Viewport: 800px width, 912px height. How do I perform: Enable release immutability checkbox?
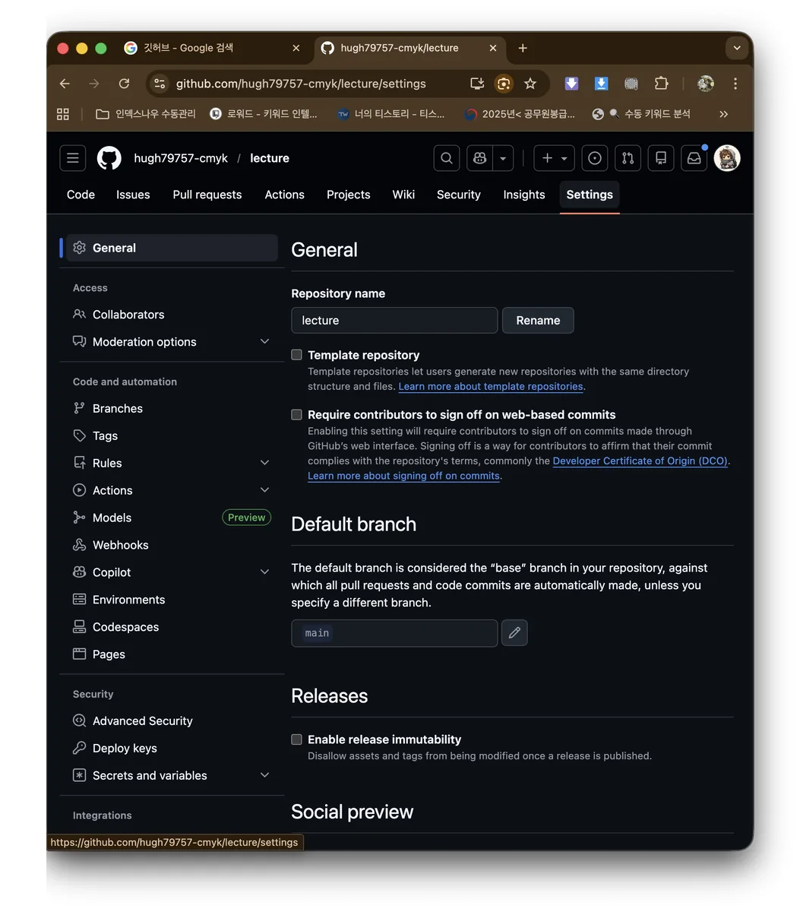click(297, 739)
